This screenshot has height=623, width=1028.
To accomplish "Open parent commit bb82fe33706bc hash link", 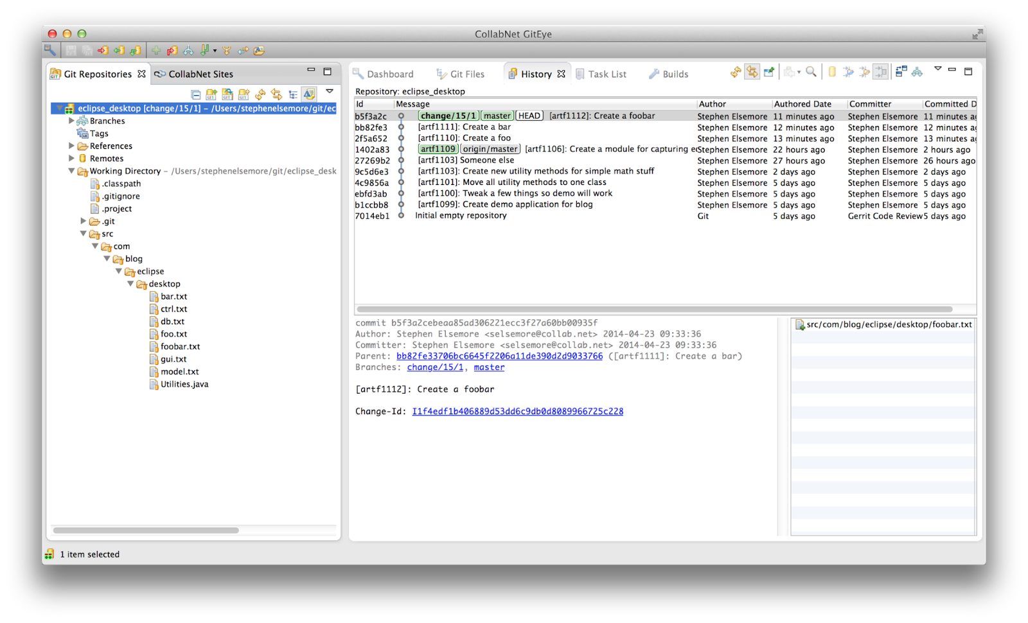I will coord(499,356).
